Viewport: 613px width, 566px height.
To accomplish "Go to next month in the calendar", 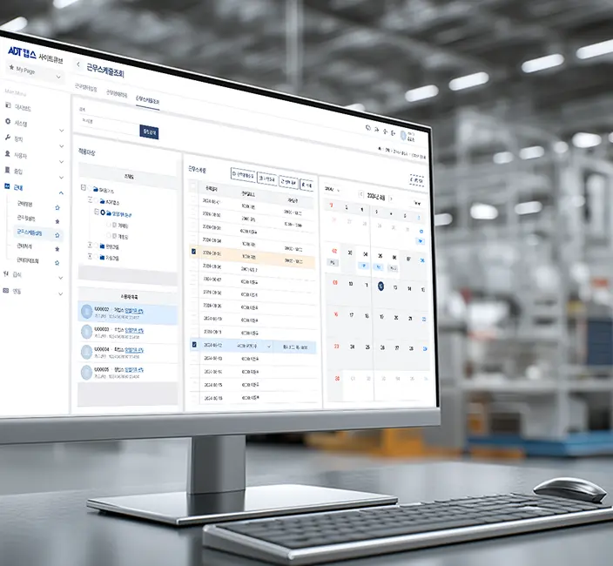I will point(391,199).
